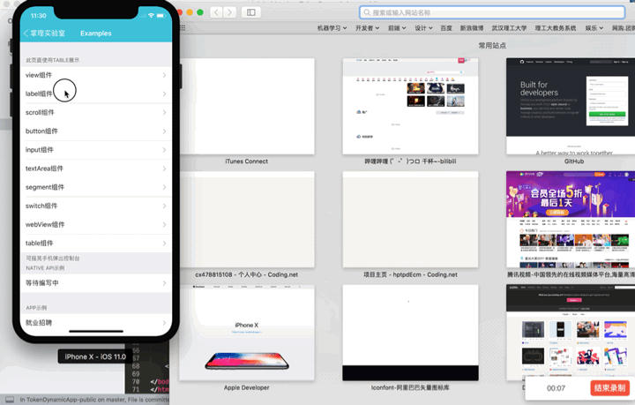Open the 就业招聘 row

tap(96, 323)
